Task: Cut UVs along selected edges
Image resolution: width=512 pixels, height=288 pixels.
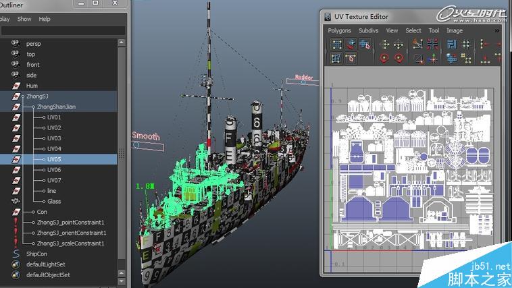Action: pos(418,44)
